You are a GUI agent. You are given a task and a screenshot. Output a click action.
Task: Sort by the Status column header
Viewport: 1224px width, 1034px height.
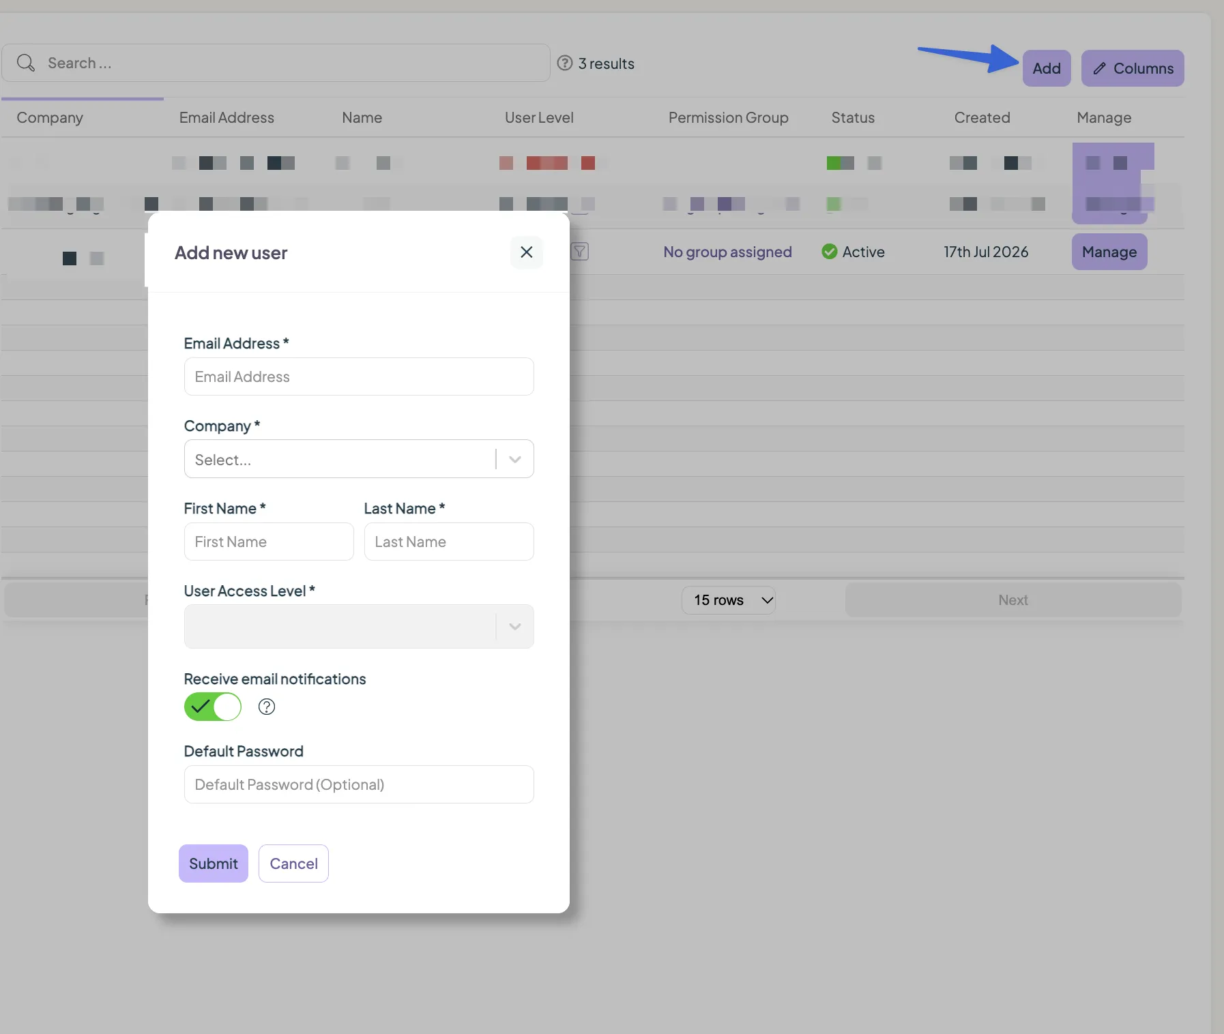tap(853, 117)
